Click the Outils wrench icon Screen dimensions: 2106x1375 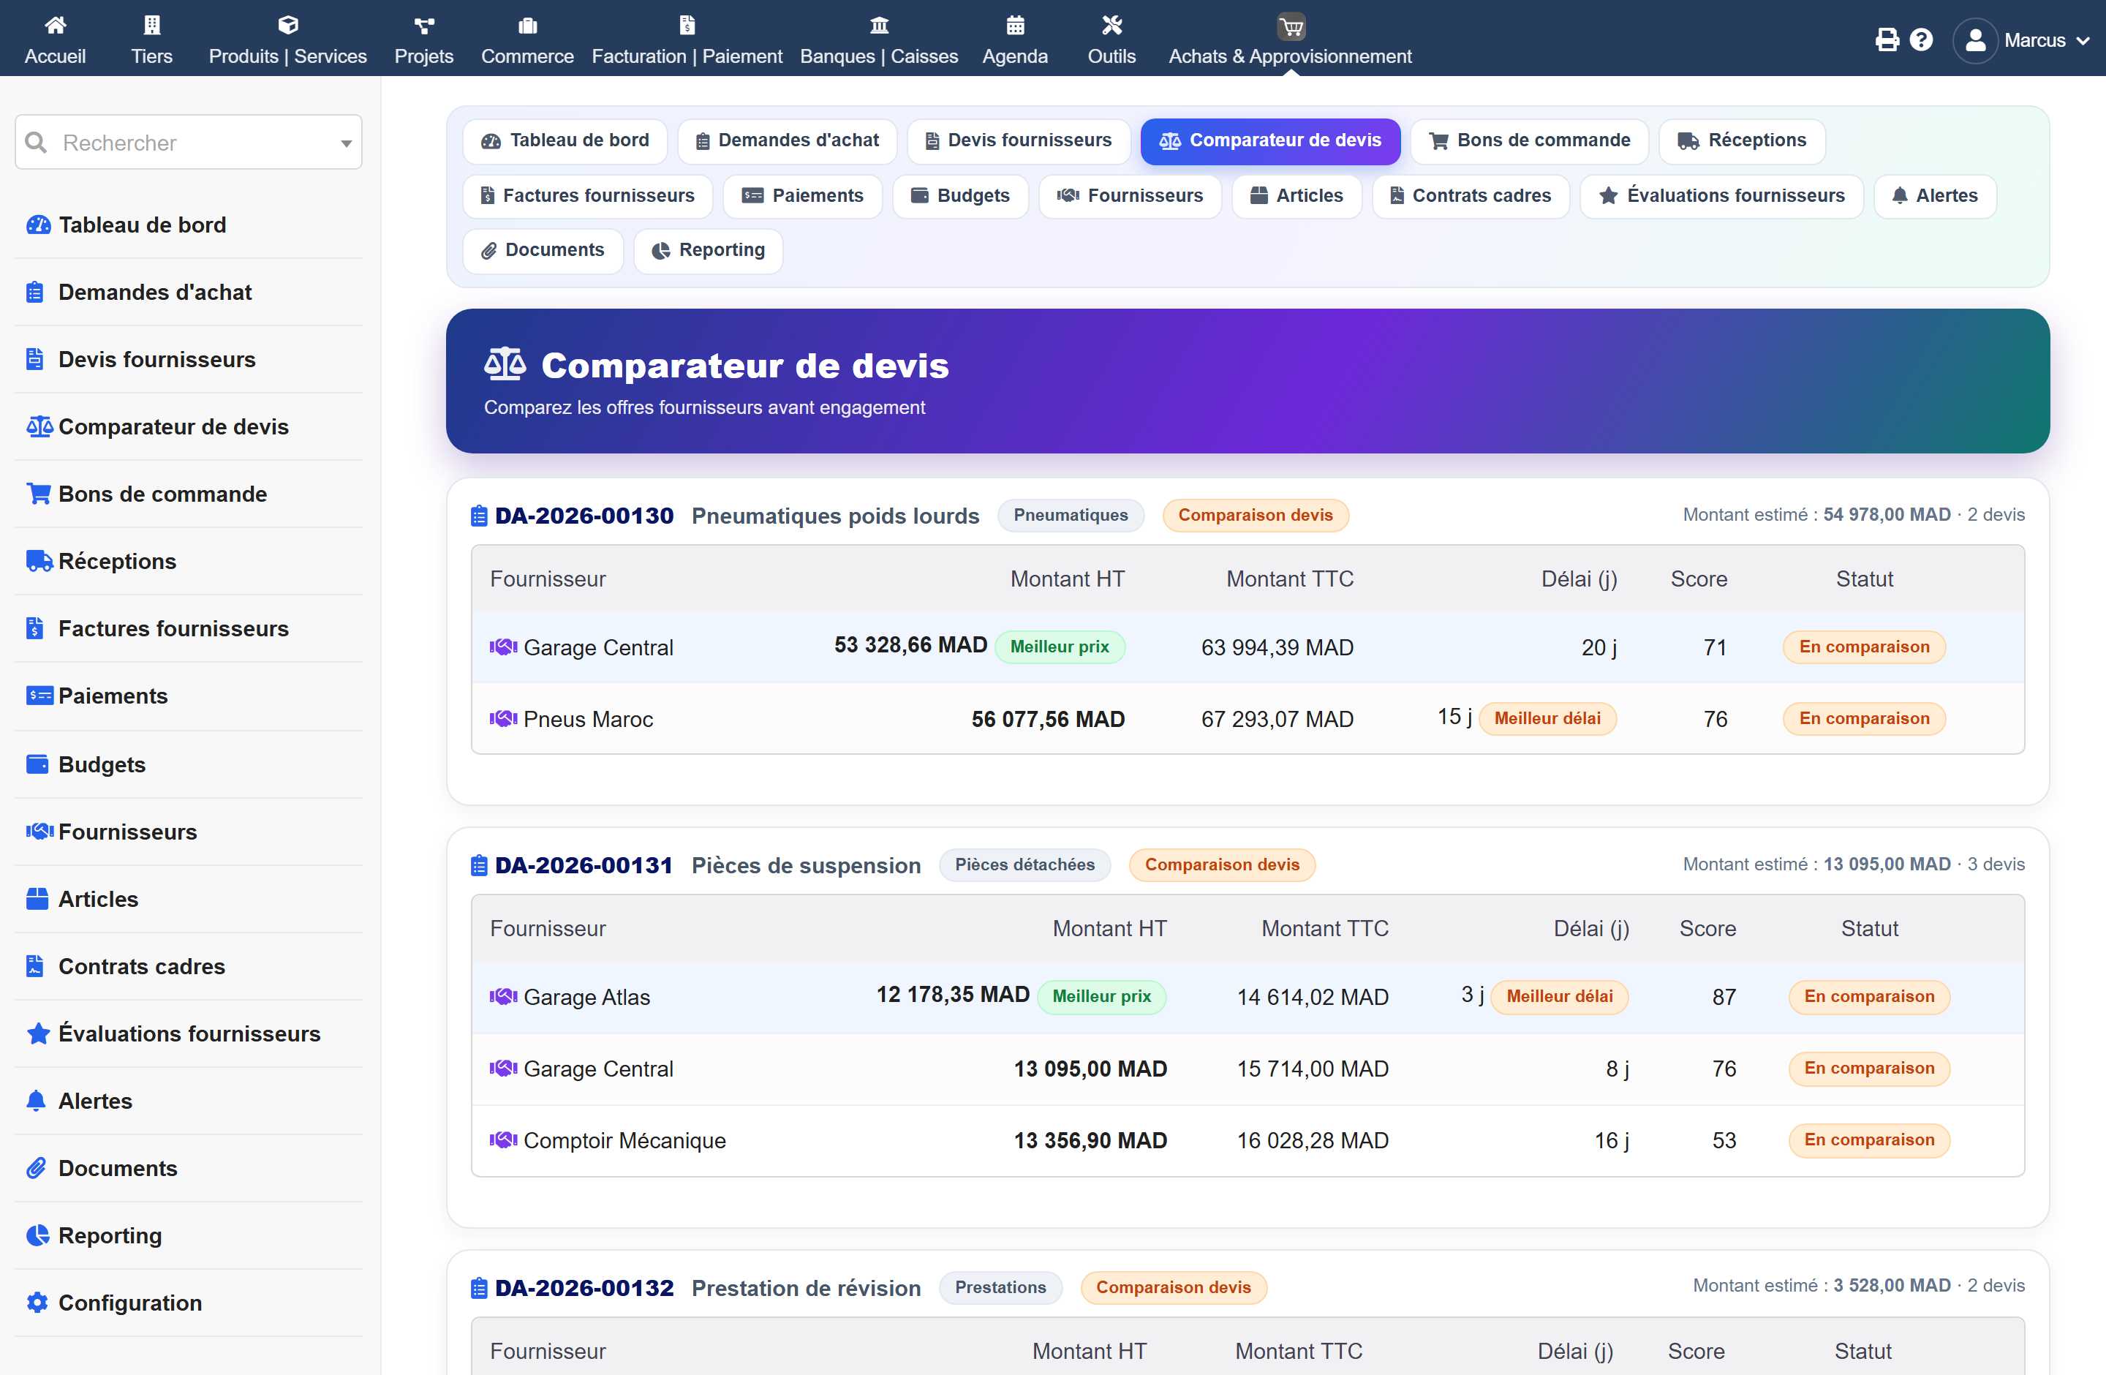pos(1111,25)
